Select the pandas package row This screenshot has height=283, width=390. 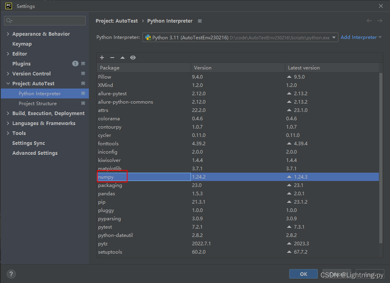point(238,194)
